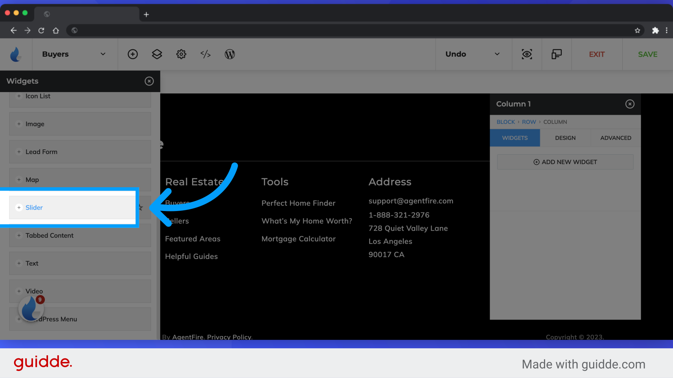This screenshot has width=673, height=378.
Task: Toggle the preview eye icon
Action: 527,54
